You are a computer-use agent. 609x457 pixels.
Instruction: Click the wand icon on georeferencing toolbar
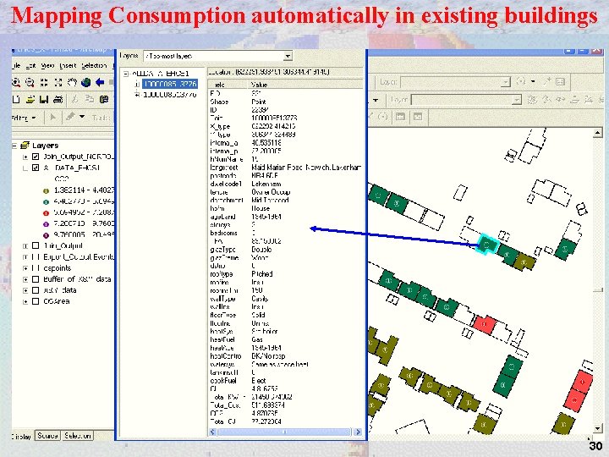point(547,81)
